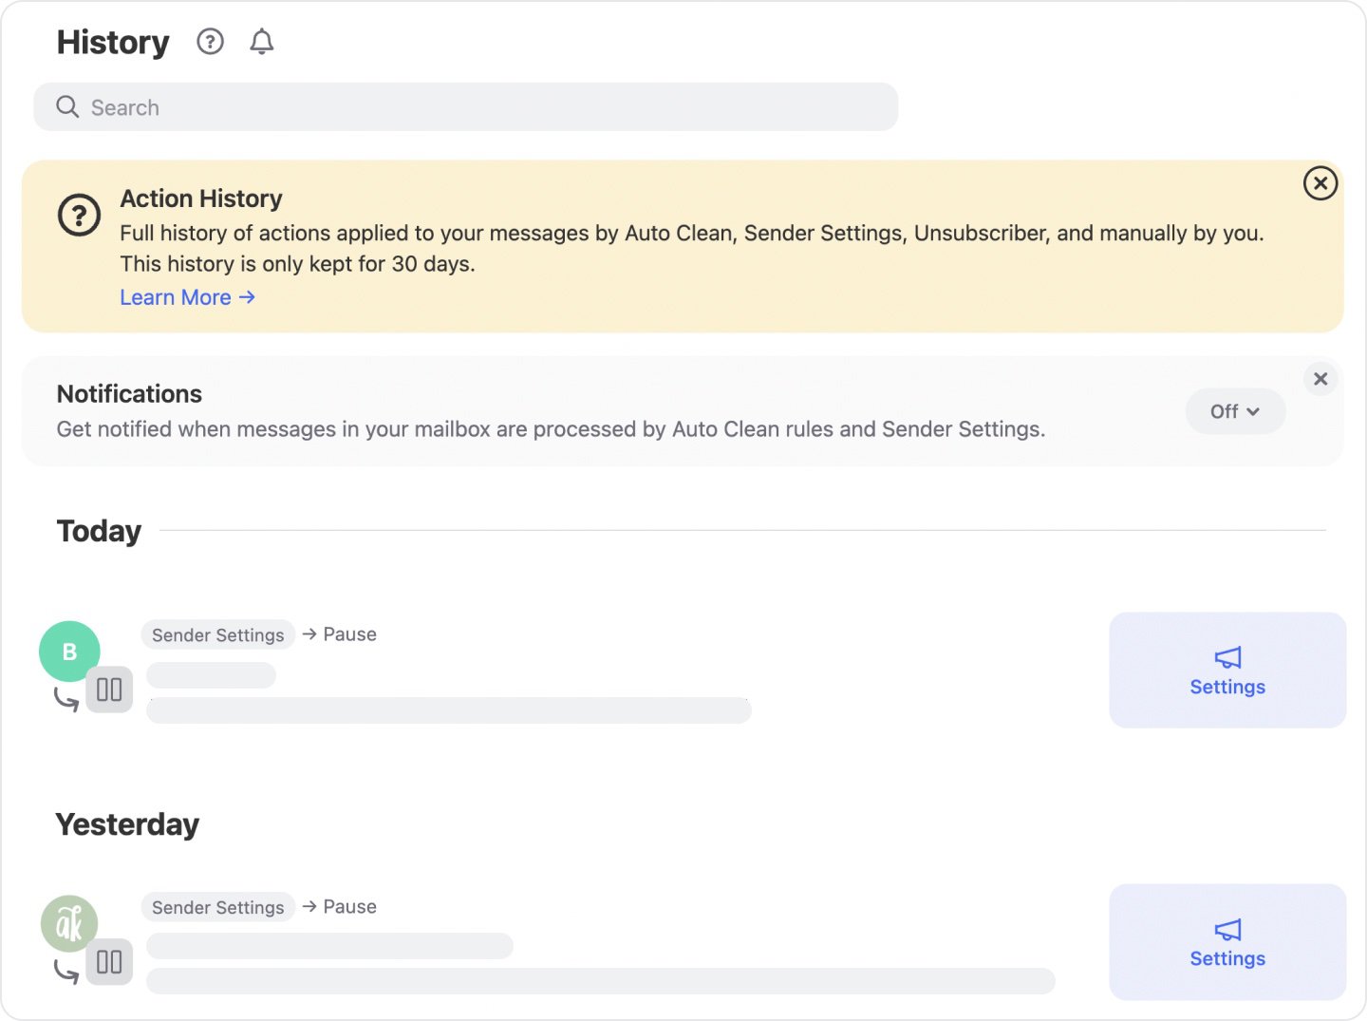The height and width of the screenshot is (1021, 1367).
Task: Select today's message subject placeholder row
Action: pyautogui.click(x=448, y=710)
